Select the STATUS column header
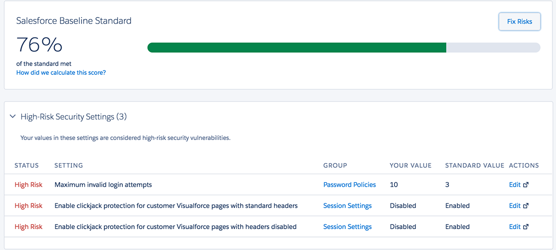The height and width of the screenshot is (250, 556). [27, 165]
